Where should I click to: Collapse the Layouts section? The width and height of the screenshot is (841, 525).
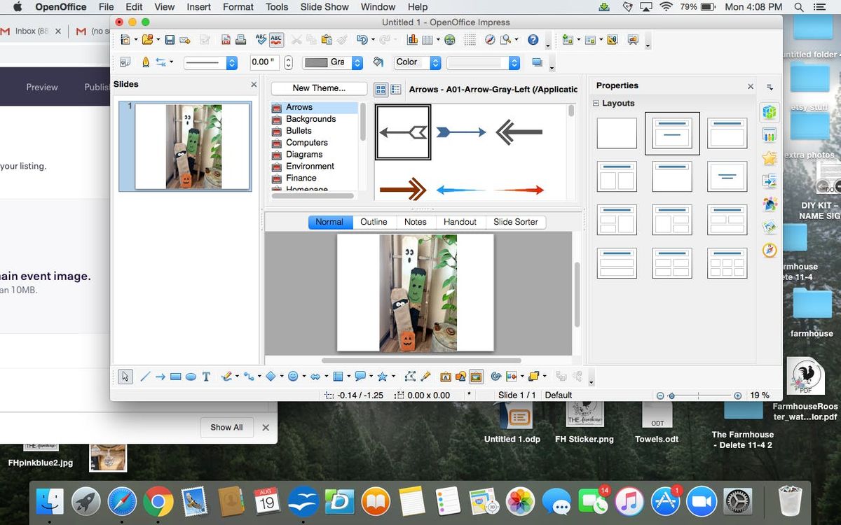pyautogui.click(x=596, y=103)
